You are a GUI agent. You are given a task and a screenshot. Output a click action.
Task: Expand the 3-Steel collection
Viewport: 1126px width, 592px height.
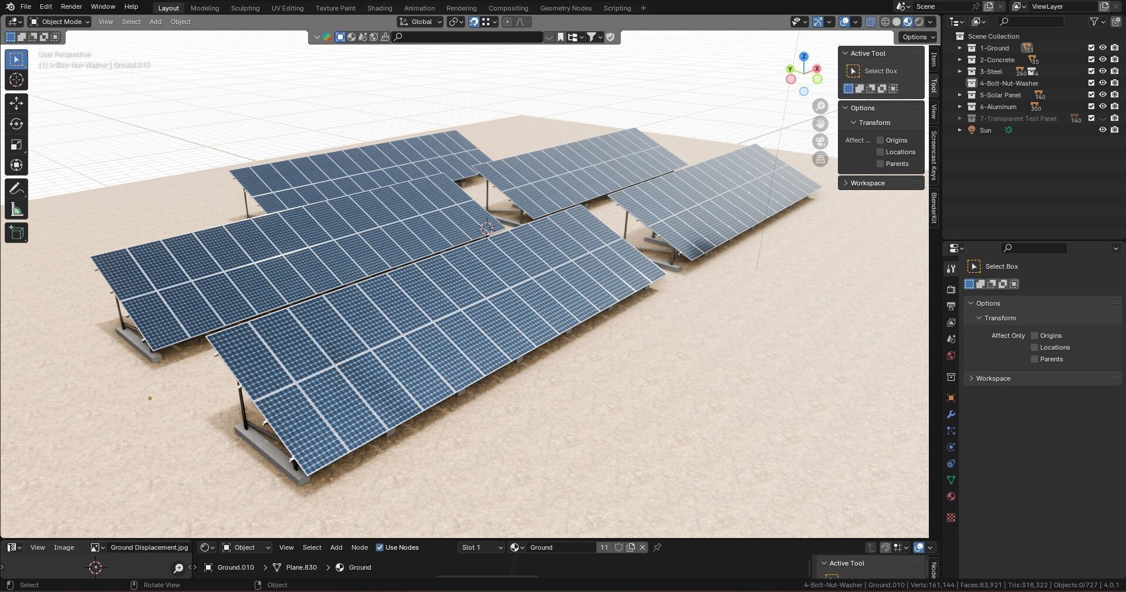pos(960,72)
